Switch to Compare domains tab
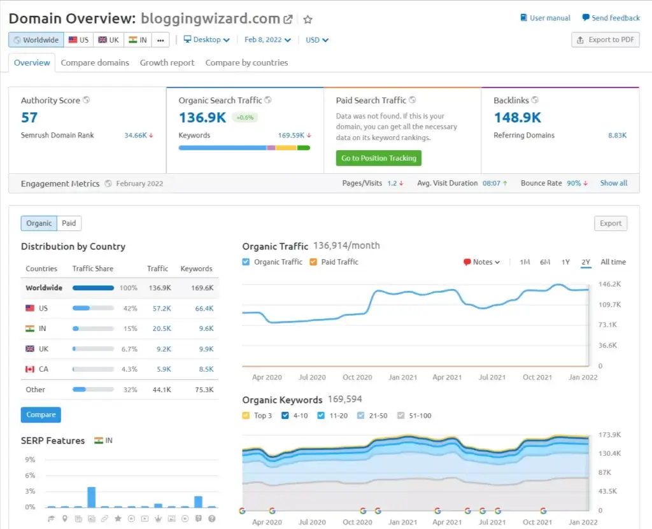652x529 pixels. pyautogui.click(x=95, y=63)
